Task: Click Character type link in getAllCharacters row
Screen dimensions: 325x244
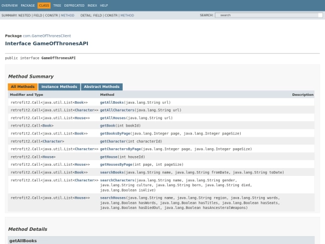Action: pos(84,110)
